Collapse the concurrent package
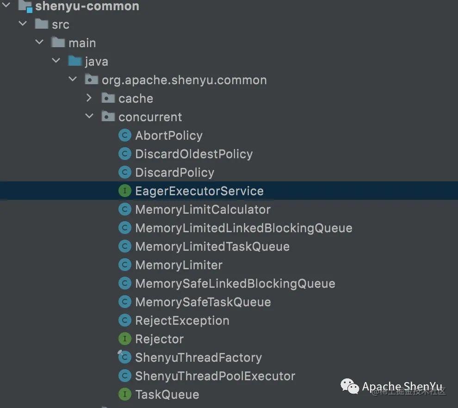The image size is (458, 408). (89, 117)
